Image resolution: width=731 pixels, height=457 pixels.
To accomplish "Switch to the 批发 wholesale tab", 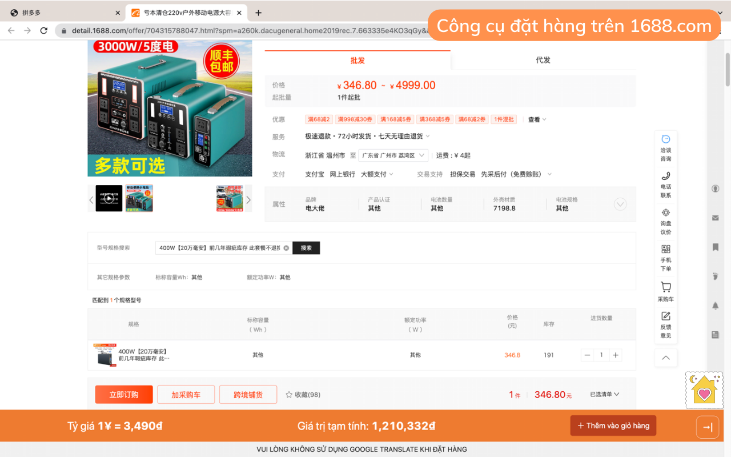I will coord(358,59).
